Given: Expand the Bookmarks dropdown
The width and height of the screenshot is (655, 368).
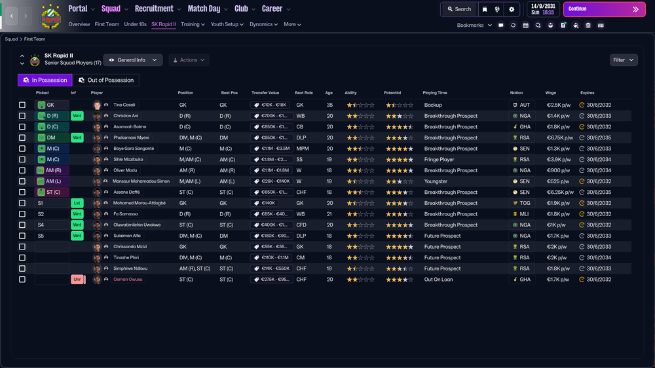Looking at the screenshot, I should pos(474,26).
